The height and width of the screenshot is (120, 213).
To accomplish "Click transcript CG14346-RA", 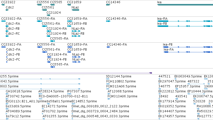I will point(116,19).
